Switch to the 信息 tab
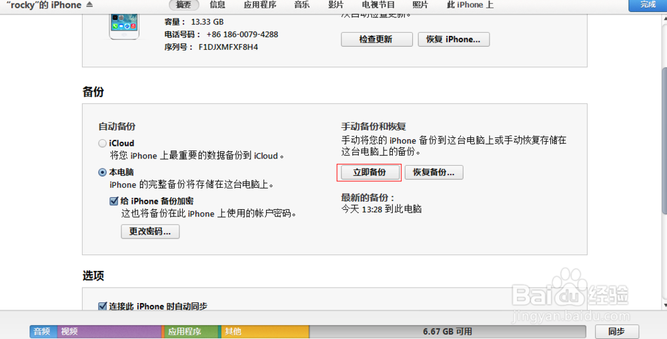Viewport: 667px width, 339px height. (x=217, y=5)
